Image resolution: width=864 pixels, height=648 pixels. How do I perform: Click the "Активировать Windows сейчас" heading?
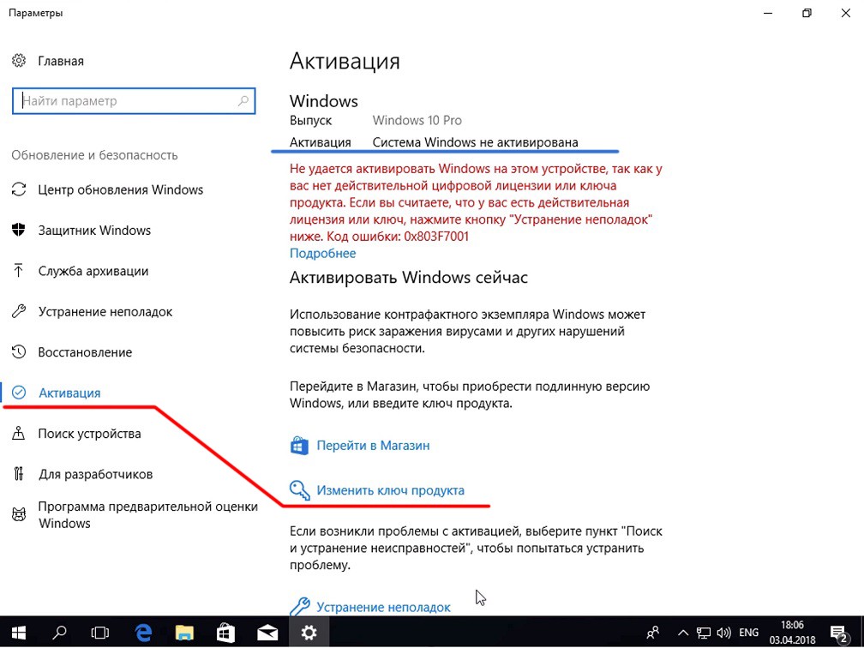point(408,277)
